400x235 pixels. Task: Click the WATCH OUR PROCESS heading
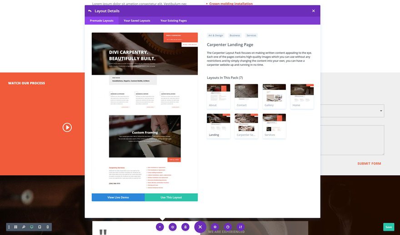[x=26, y=83]
